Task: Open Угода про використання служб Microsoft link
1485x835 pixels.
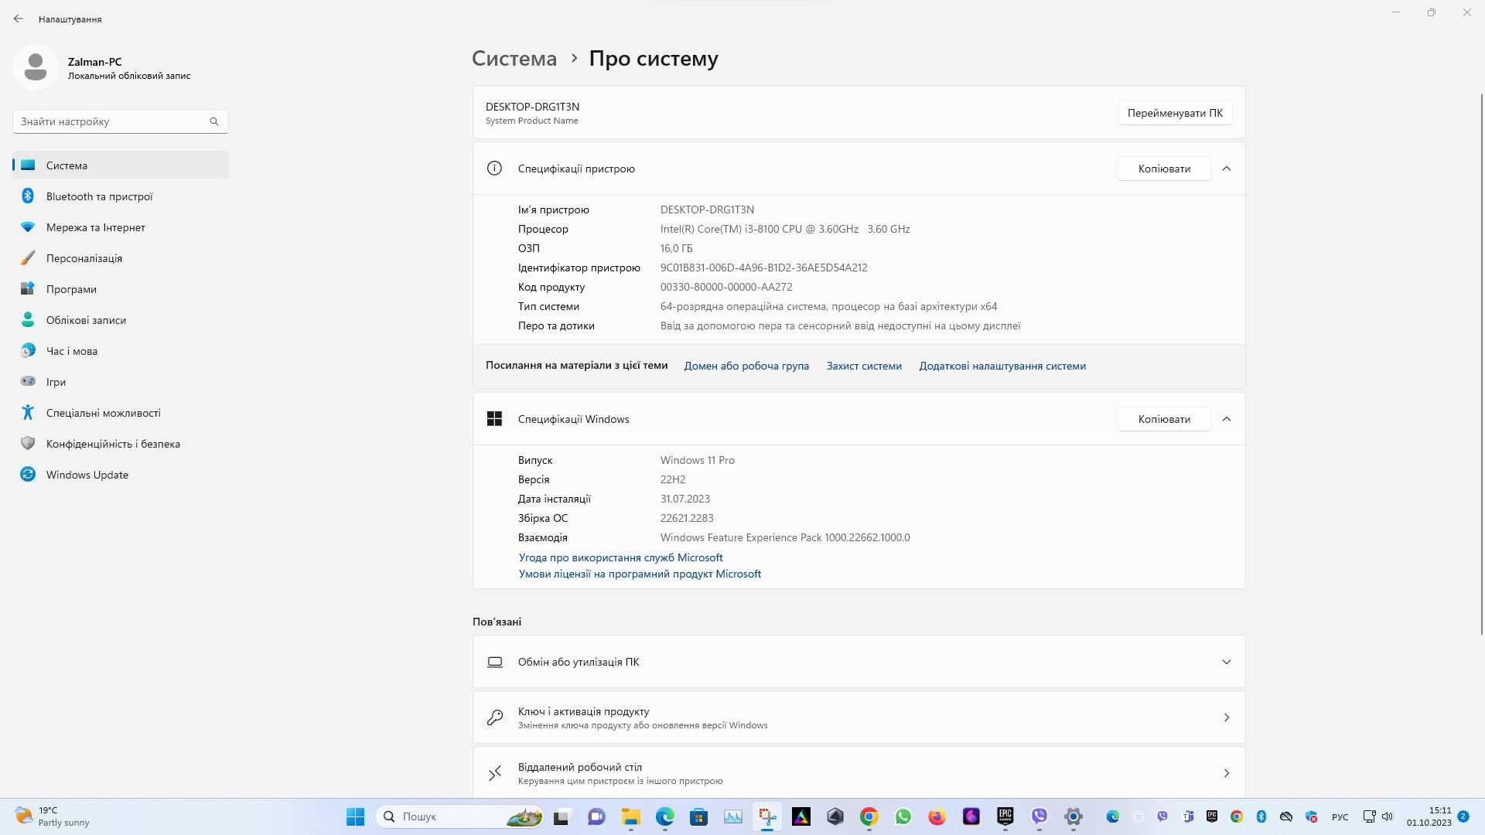Action: pyautogui.click(x=620, y=557)
